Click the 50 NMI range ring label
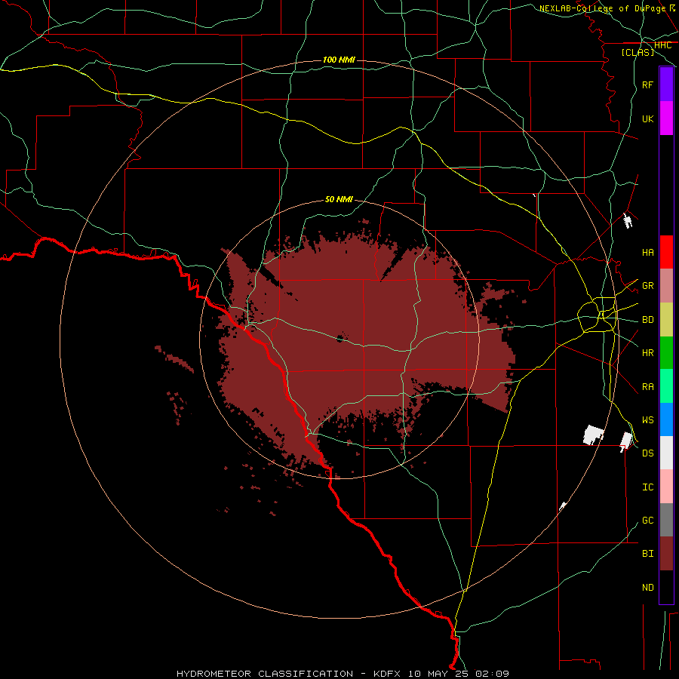This screenshot has height=679, width=679. coord(339,199)
